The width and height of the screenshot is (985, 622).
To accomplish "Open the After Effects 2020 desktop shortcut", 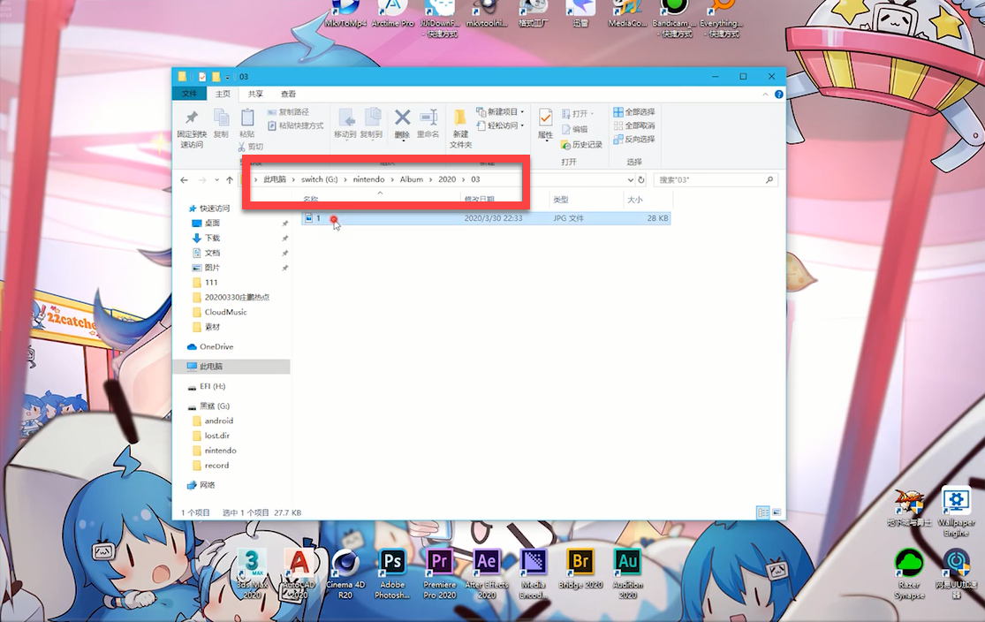I will (x=487, y=573).
